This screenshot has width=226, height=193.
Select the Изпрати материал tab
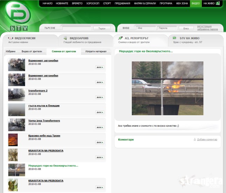tap(96, 51)
